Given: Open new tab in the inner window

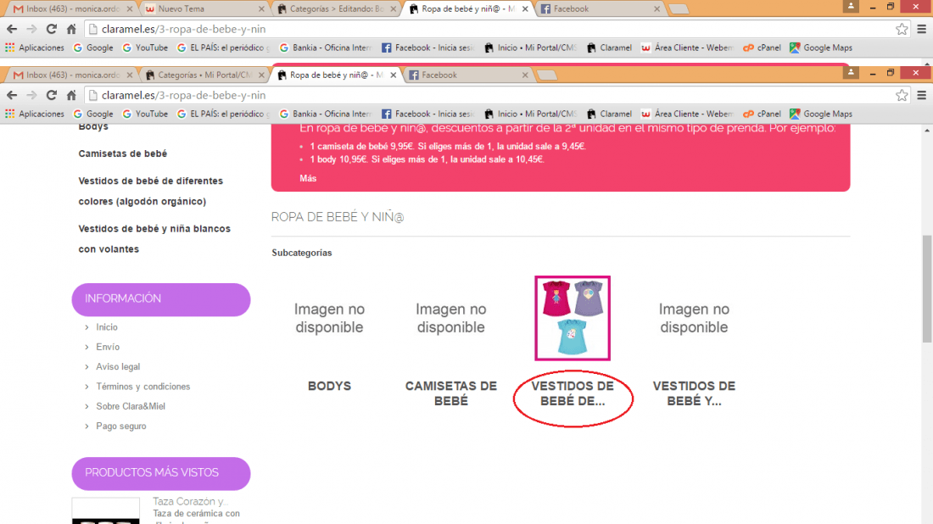Looking at the screenshot, I should click(x=546, y=75).
